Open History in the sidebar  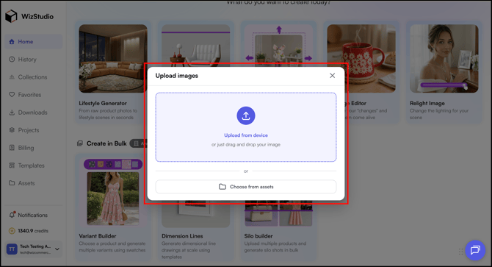pos(34,60)
